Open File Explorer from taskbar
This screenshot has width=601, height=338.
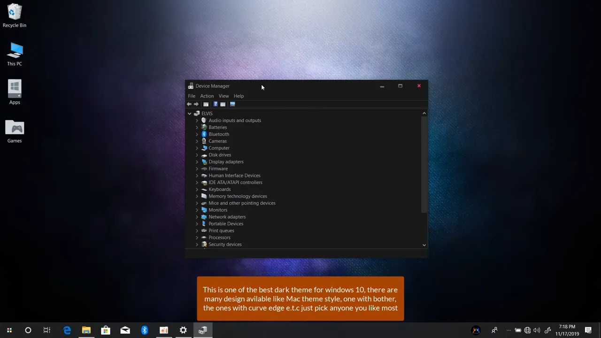pos(86,330)
